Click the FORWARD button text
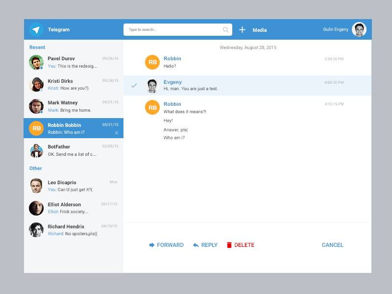This screenshot has width=392, height=294. (170, 245)
